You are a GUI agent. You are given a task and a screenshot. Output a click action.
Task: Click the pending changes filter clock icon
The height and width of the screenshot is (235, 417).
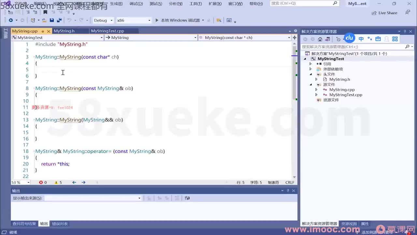(338, 39)
